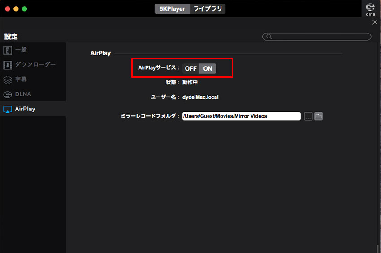The width and height of the screenshot is (381, 253).
Task: Close the settings panel with the X
Action: (375, 22)
